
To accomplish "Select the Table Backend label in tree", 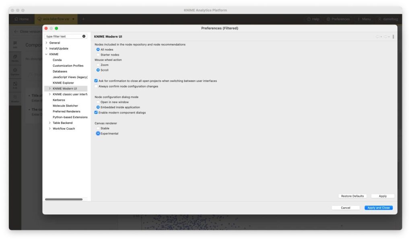I will click(x=62, y=123).
